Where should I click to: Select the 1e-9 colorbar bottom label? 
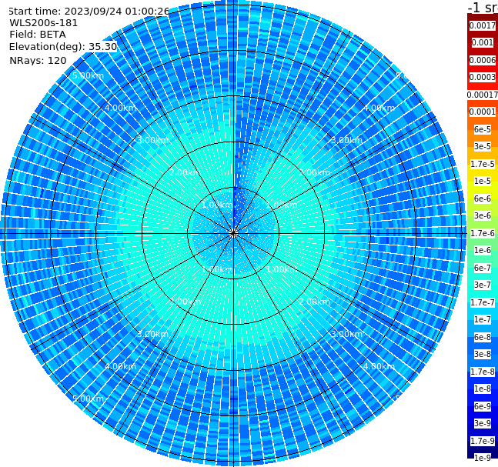pyautogui.click(x=483, y=458)
